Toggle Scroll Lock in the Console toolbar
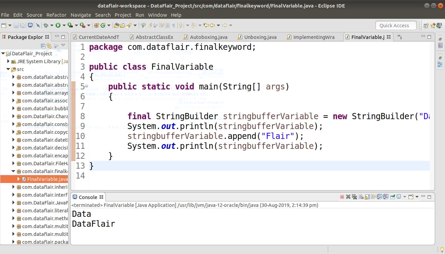The width and height of the screenshot is (445, 254). coord(367,196)
